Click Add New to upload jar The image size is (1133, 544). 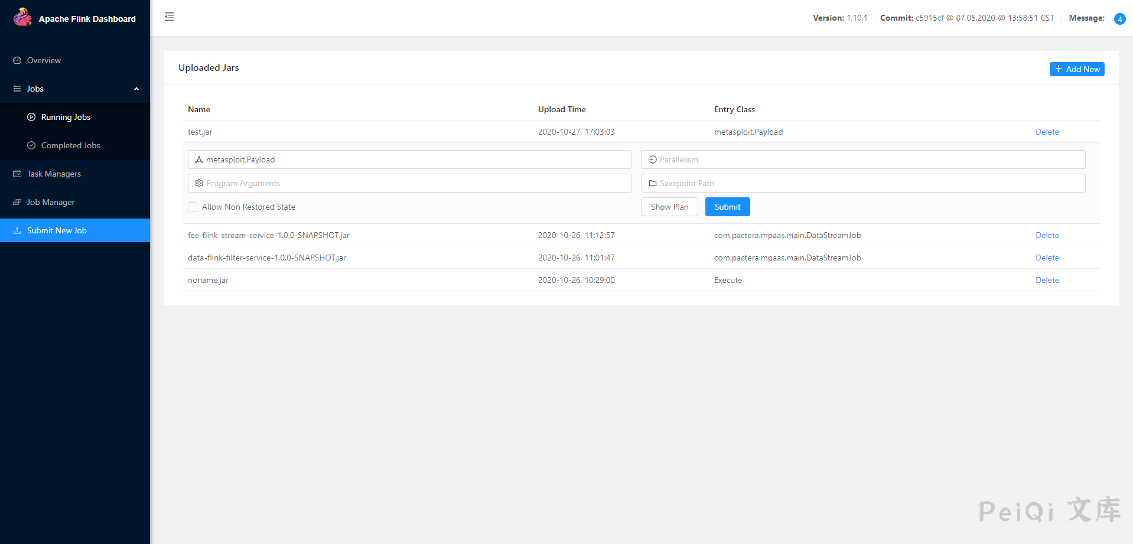coord(1076,69)
